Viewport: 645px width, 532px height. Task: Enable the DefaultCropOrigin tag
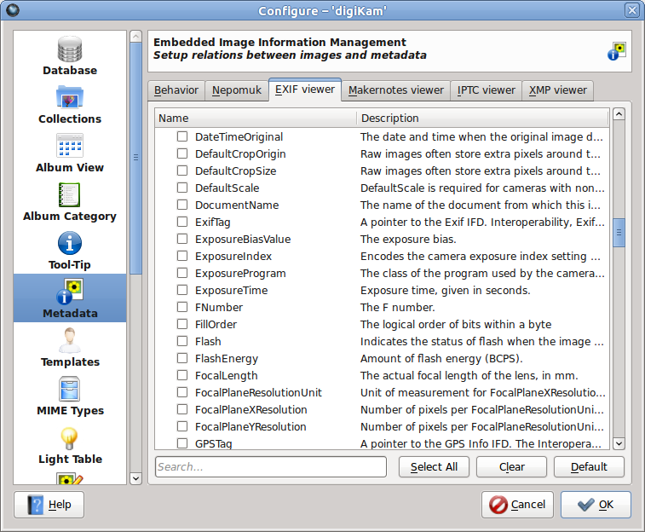coord(182,153)
